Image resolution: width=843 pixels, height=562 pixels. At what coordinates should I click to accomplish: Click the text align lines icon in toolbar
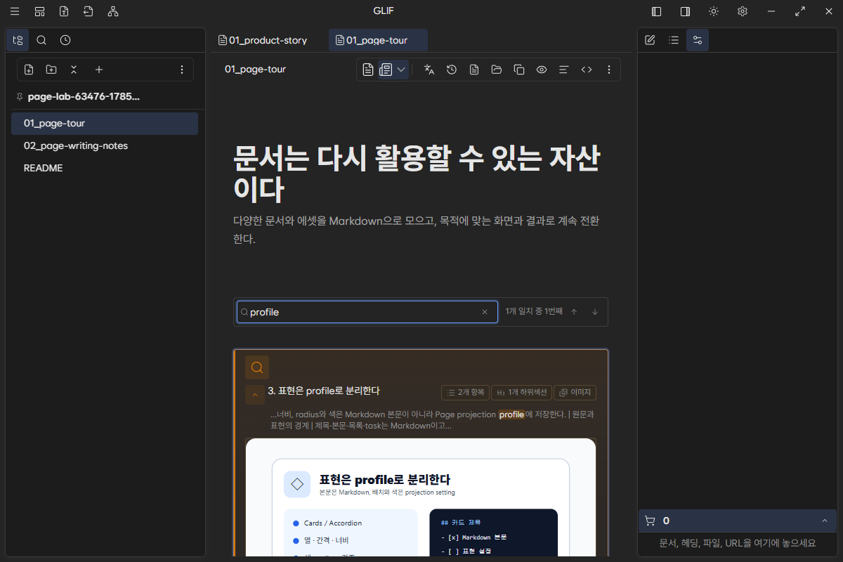[x=563, y=70]
